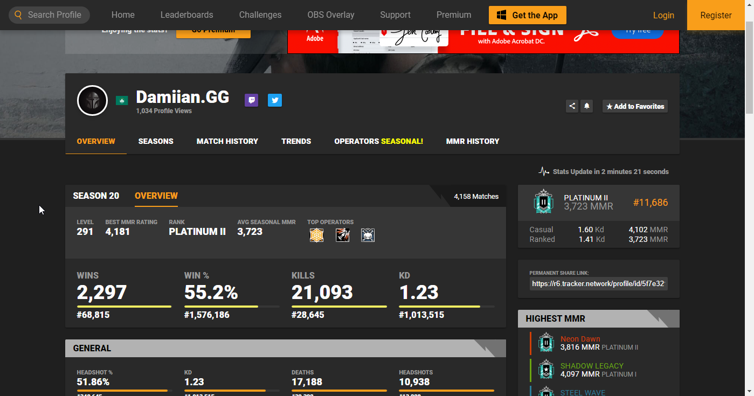This screenshot has width=754, height=396.
Task: Open the Neon Dawn season link
Action: pyautogui.click(x=580, y=339)
